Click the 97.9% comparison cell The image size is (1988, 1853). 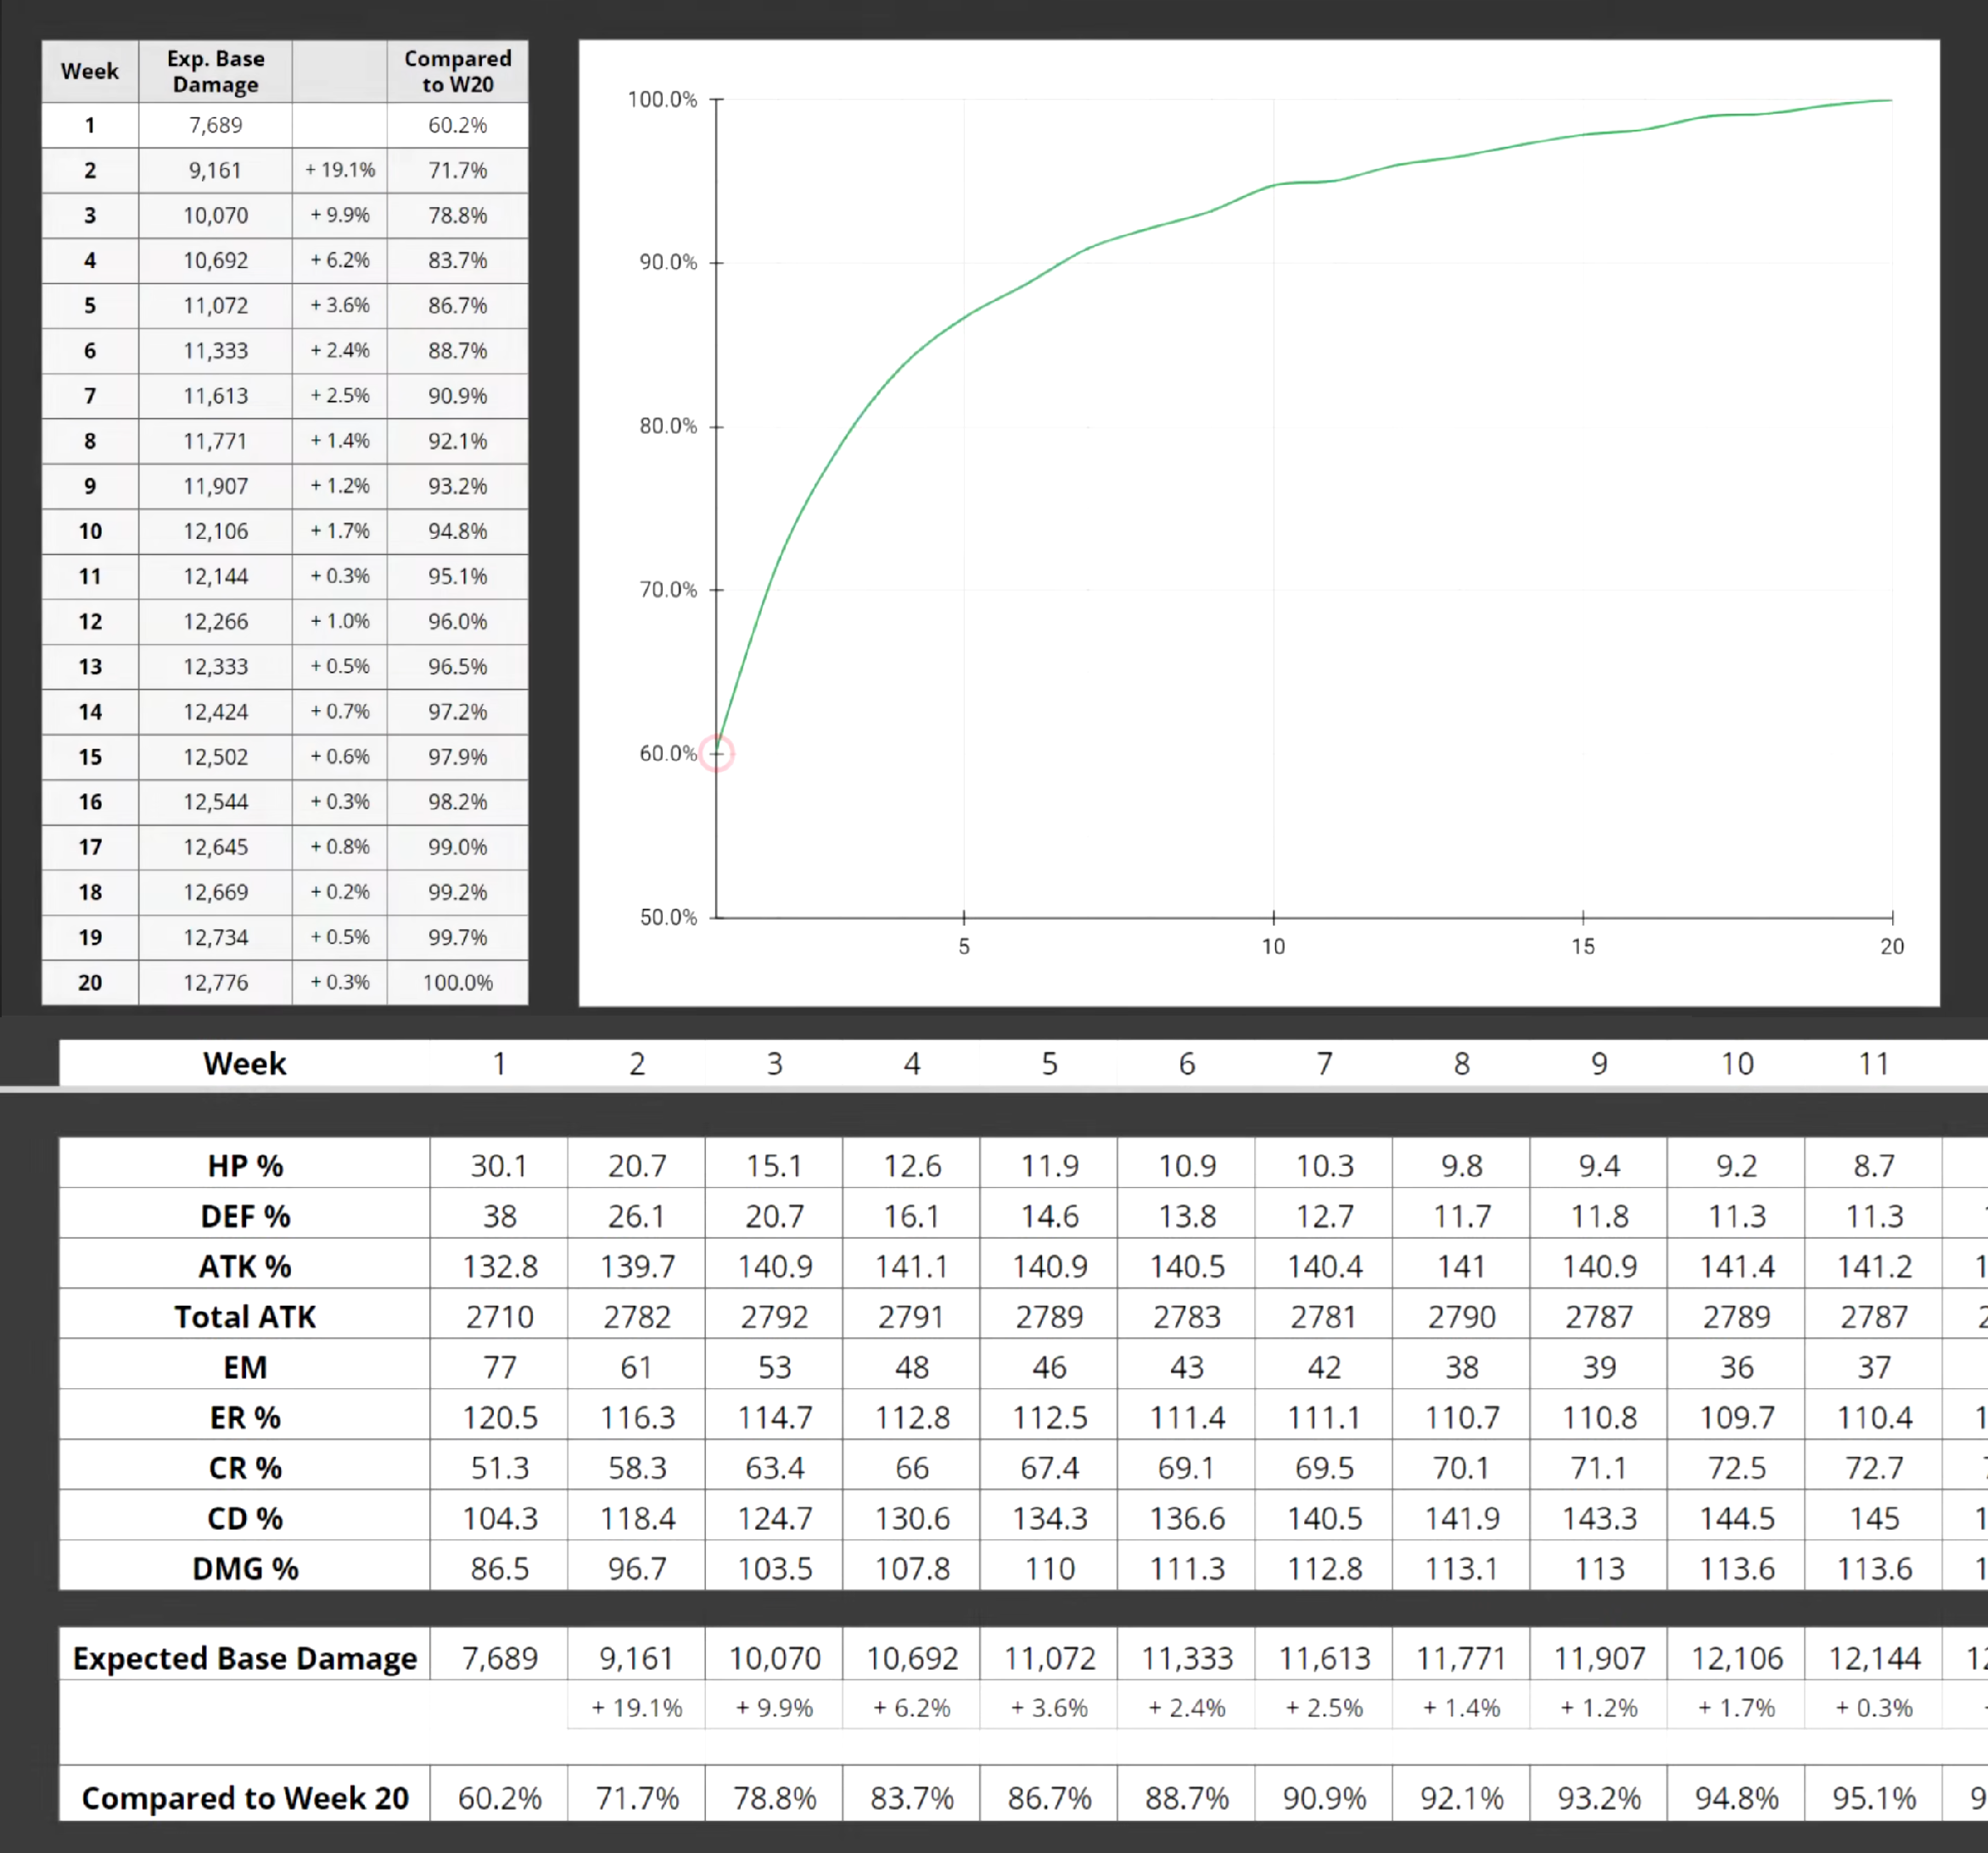[457, 757]
